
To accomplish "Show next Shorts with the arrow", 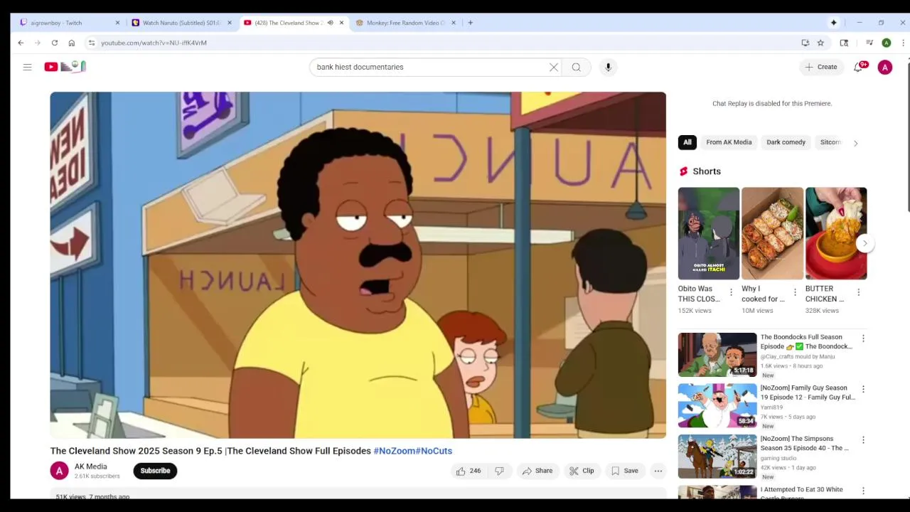I will pyautogui.click(x=865, y=243).
